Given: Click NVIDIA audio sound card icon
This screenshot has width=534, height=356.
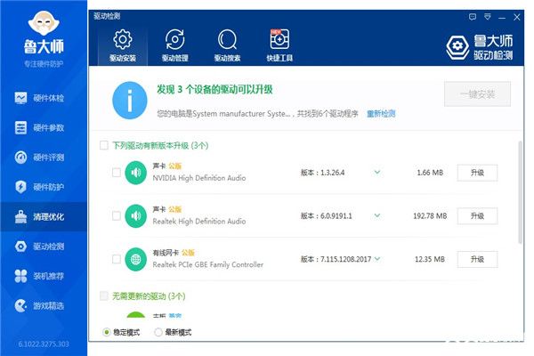Looking at the screenshot, I should [136, 173].
